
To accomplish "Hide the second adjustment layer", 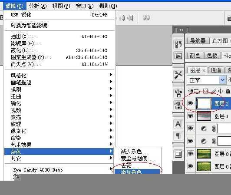I will 190,141.
